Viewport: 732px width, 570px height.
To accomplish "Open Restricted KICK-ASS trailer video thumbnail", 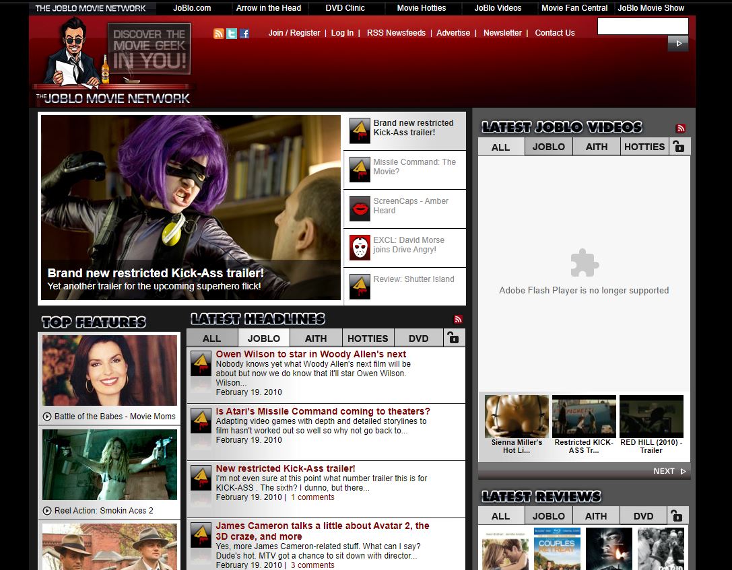I will tap(584, 417).
